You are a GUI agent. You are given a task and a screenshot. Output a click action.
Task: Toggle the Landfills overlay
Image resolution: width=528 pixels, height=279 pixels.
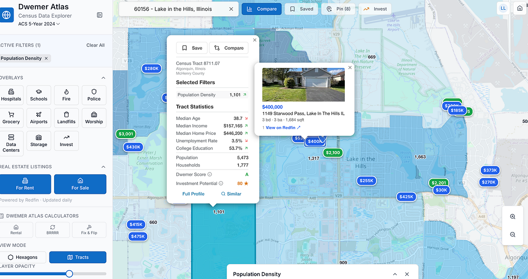(x=66, y=118)
